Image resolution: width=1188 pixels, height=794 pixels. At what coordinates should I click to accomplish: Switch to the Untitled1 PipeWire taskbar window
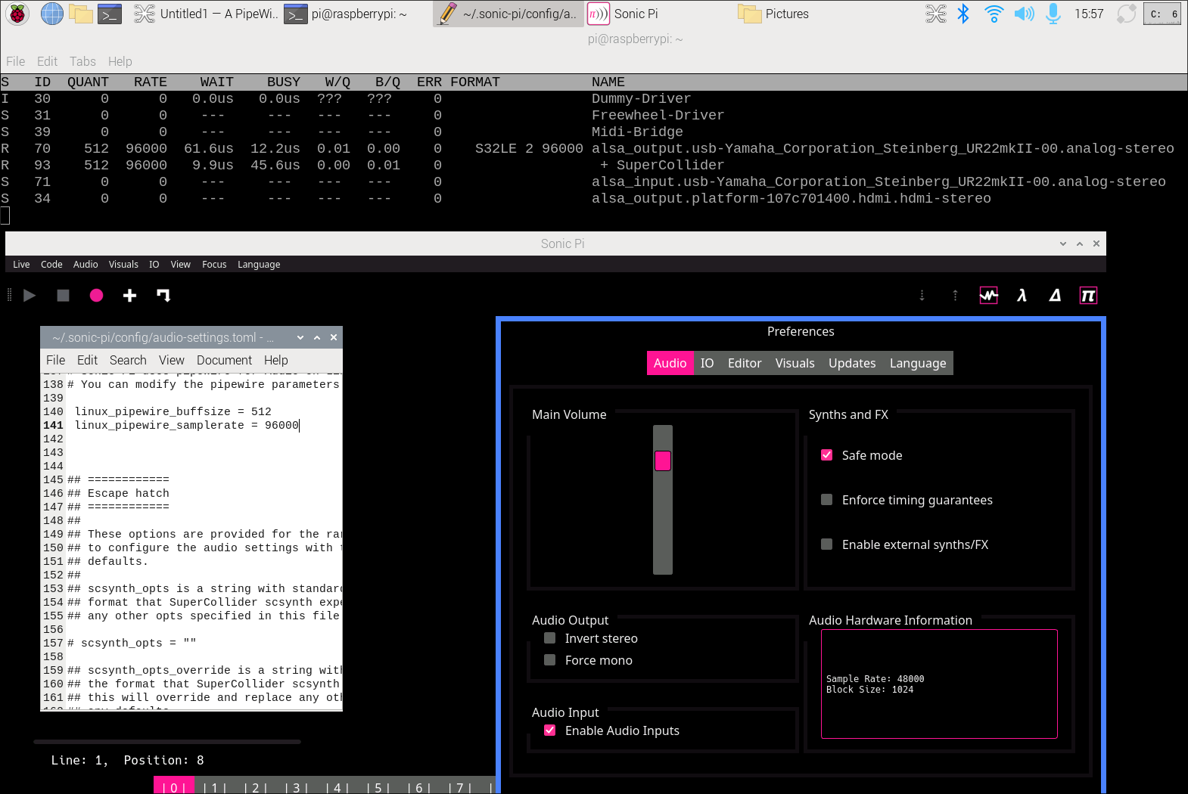click(206, 14)
